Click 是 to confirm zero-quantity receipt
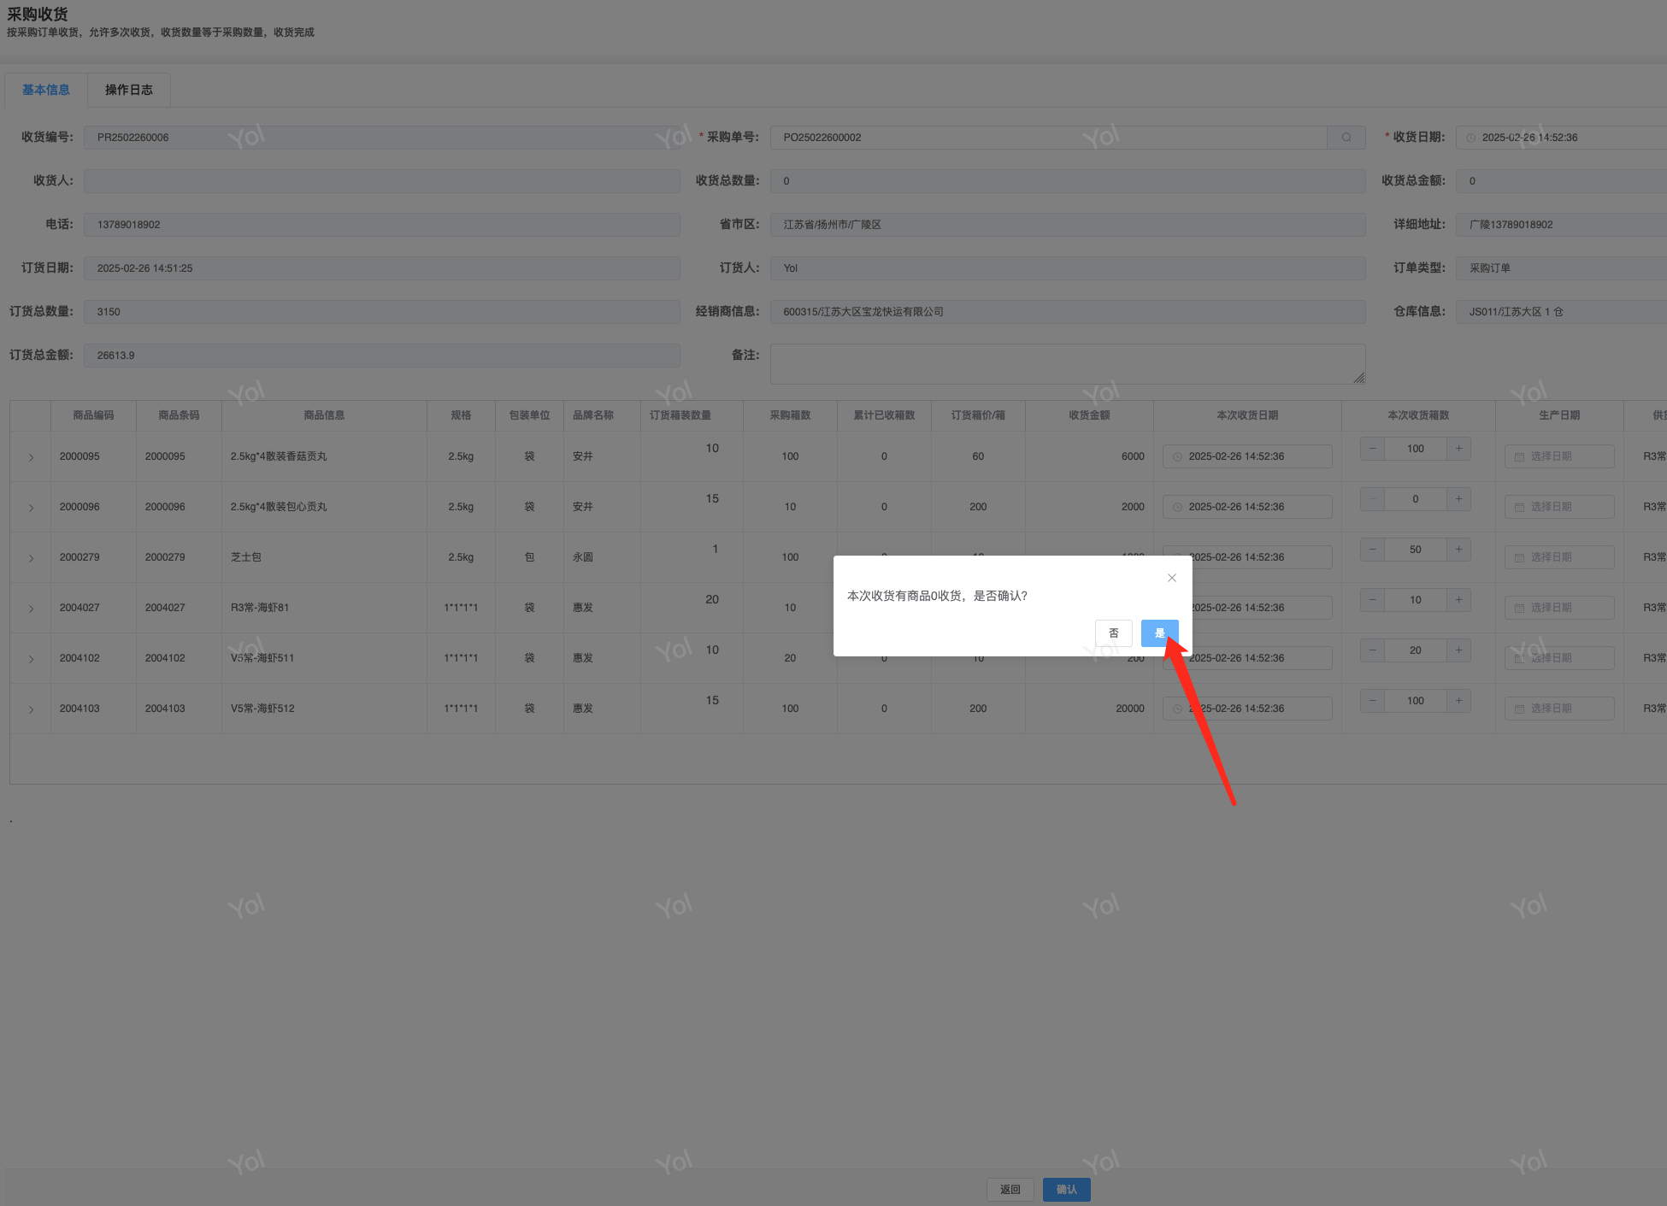1667x1206 pixels. tap(1159, 633)
